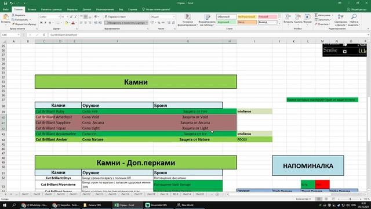Click the vertical scrollbar
This screenshot has width=371, height=209.
pyautogui.click(x=369, y=118)
